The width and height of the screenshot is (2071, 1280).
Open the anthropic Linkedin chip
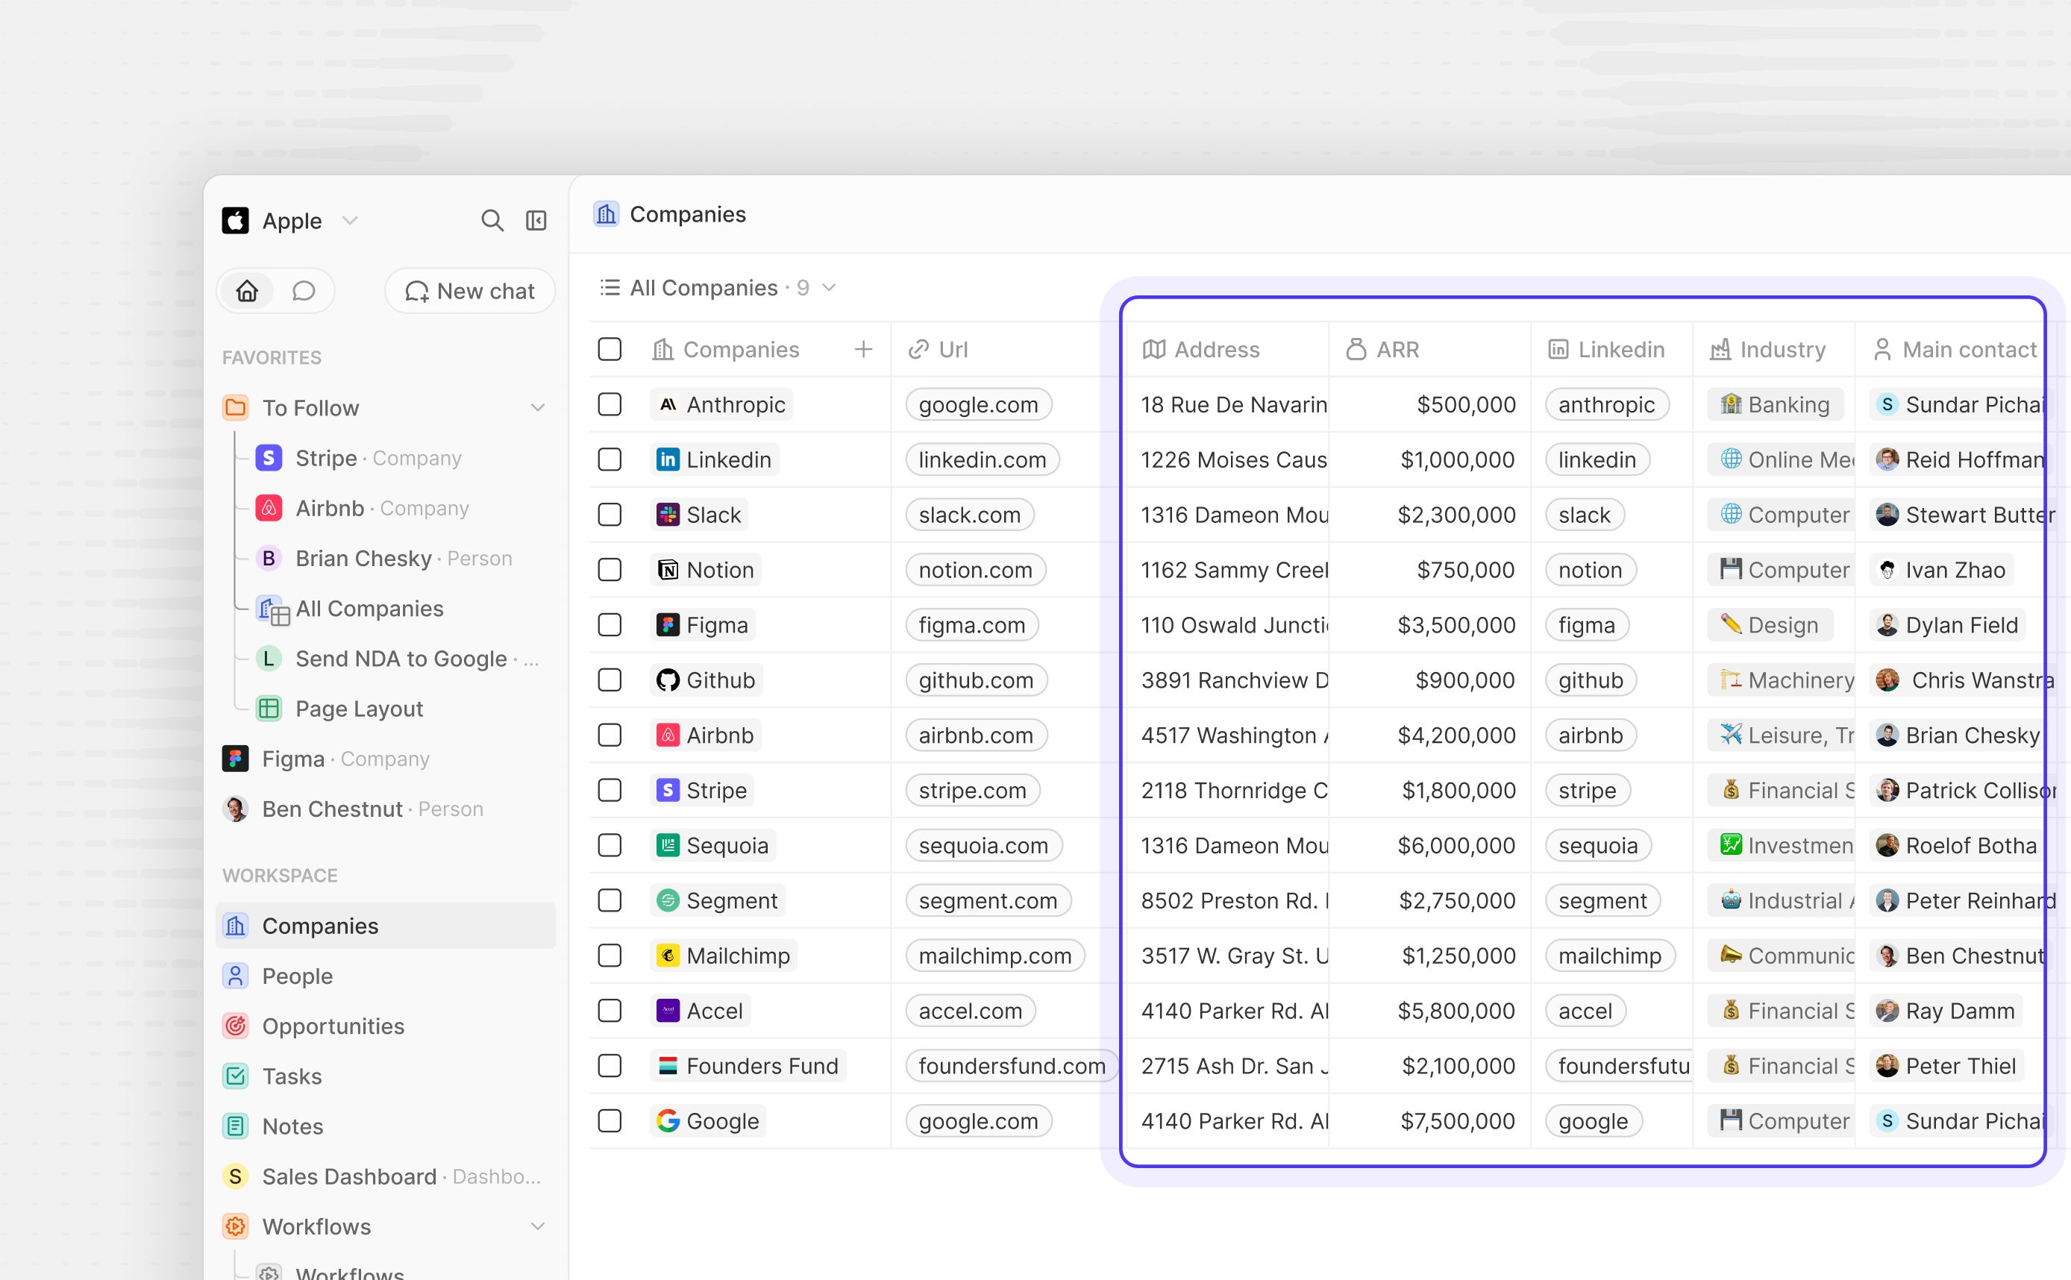pyautogui.click(x=1606, y=404)
